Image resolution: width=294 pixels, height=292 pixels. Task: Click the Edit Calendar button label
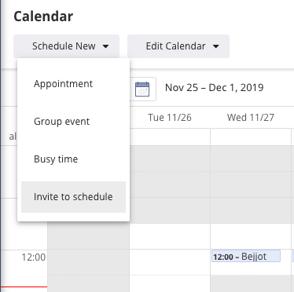point(175,46)
